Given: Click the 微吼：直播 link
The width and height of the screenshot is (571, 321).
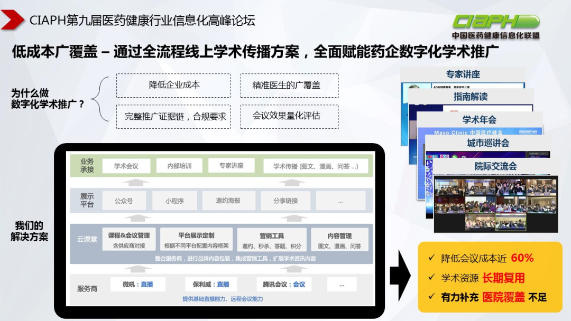Looking at the screenshot, I should 138,284.
